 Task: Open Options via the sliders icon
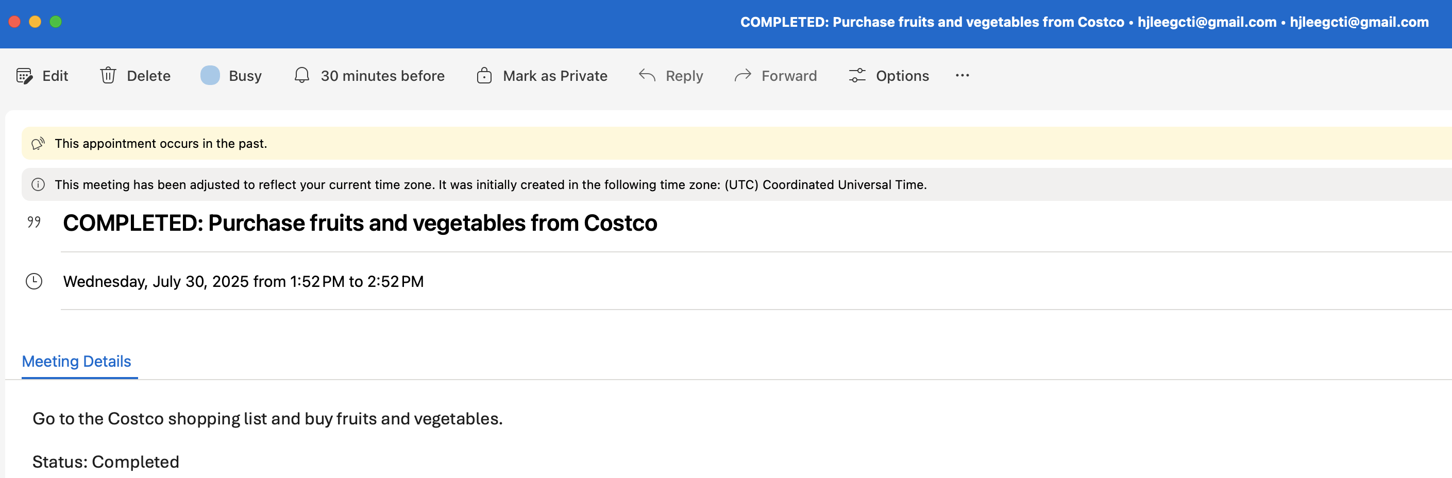tap(856, 76)
